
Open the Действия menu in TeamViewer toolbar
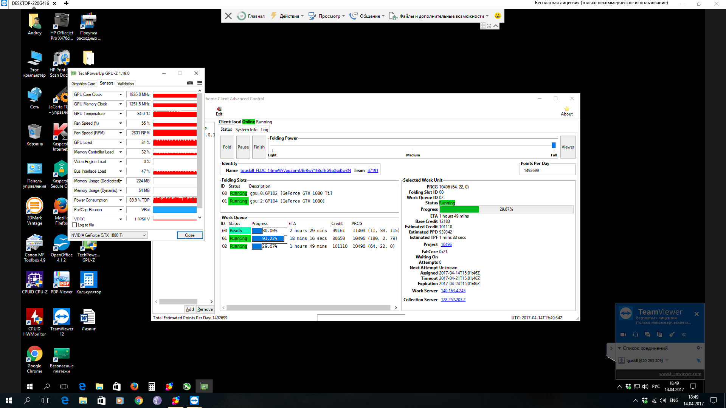[x=289, y=16]
